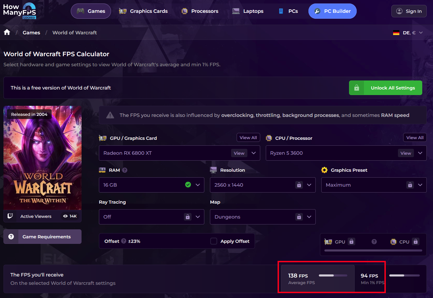Click the lock icon in Graphics Preset field
This screenshot has width=433, height=298.
coord(410,185)
